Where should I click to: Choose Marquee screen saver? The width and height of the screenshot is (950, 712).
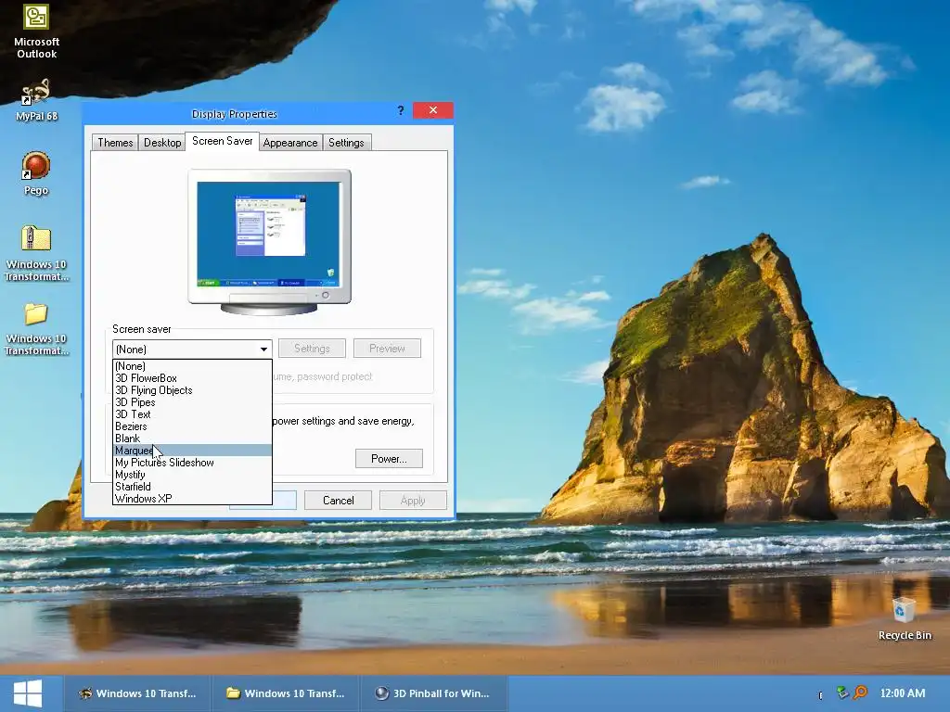192,451
